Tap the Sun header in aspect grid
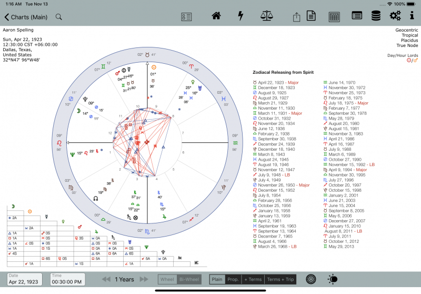 pyautogui.click(x=30, y=211)
